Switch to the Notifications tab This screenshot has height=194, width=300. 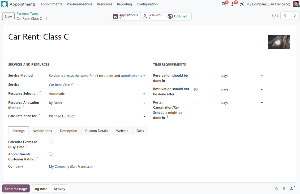[x=42, y=131]
